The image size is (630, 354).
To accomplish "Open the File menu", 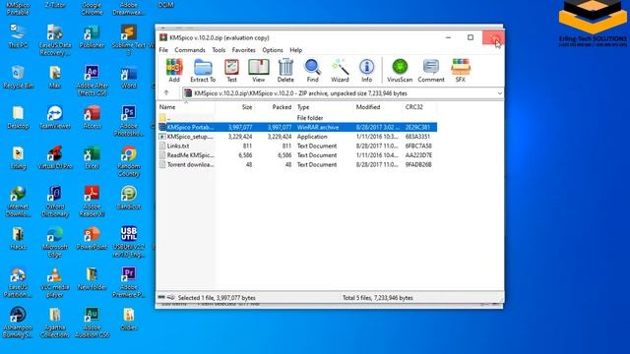I will (x=163, y=50).
